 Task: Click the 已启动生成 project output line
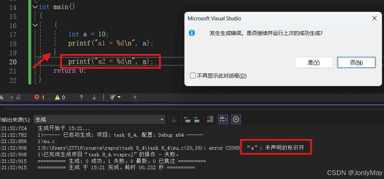pyautogui.click(x=121, y=135)
